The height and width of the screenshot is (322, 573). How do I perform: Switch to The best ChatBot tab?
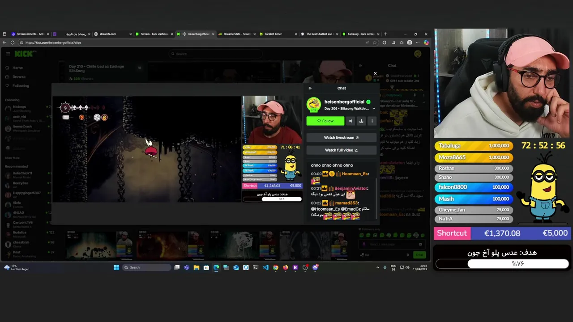pyautogui.click(x=319, y=34)
